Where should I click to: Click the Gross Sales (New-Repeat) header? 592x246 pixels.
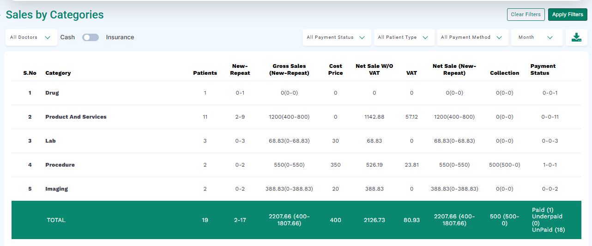[289, 70]
